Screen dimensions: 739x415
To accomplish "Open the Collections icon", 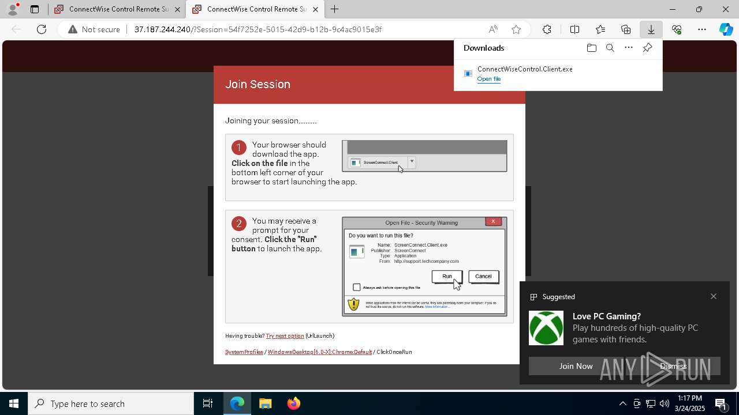I will pyautogui.click(x=626, y=29).
